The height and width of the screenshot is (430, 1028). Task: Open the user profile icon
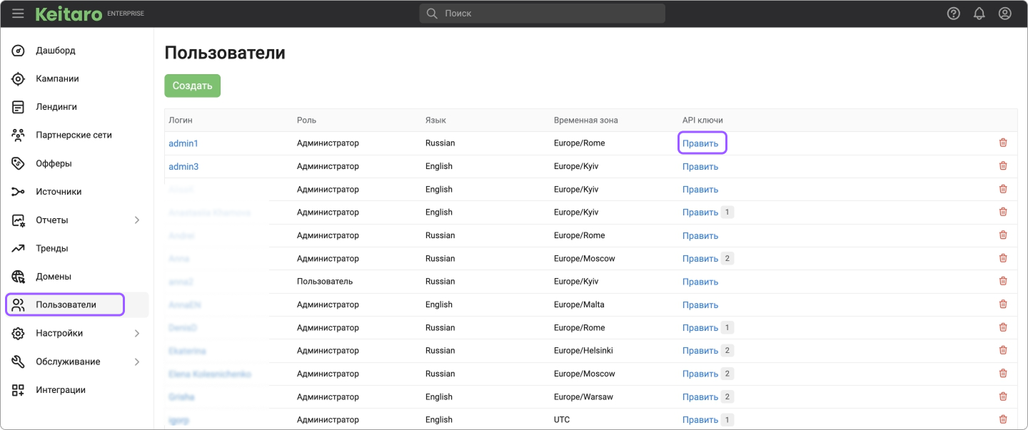[x=1004, y=14]
